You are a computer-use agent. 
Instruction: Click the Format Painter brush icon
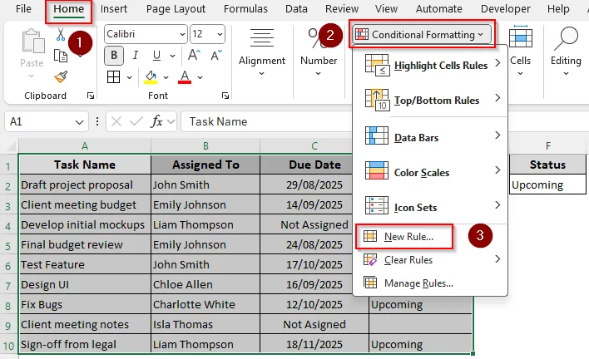pyautogui.click(x=61, y=77)
